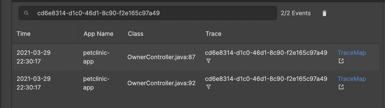This screenshot has height=108, width=385.
Task: Click petclinic-app name in second row
Action: pyautogui.click(x=97, y=83)
